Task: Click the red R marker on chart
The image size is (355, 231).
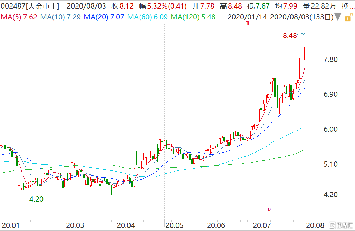Action: coord(269,210)
